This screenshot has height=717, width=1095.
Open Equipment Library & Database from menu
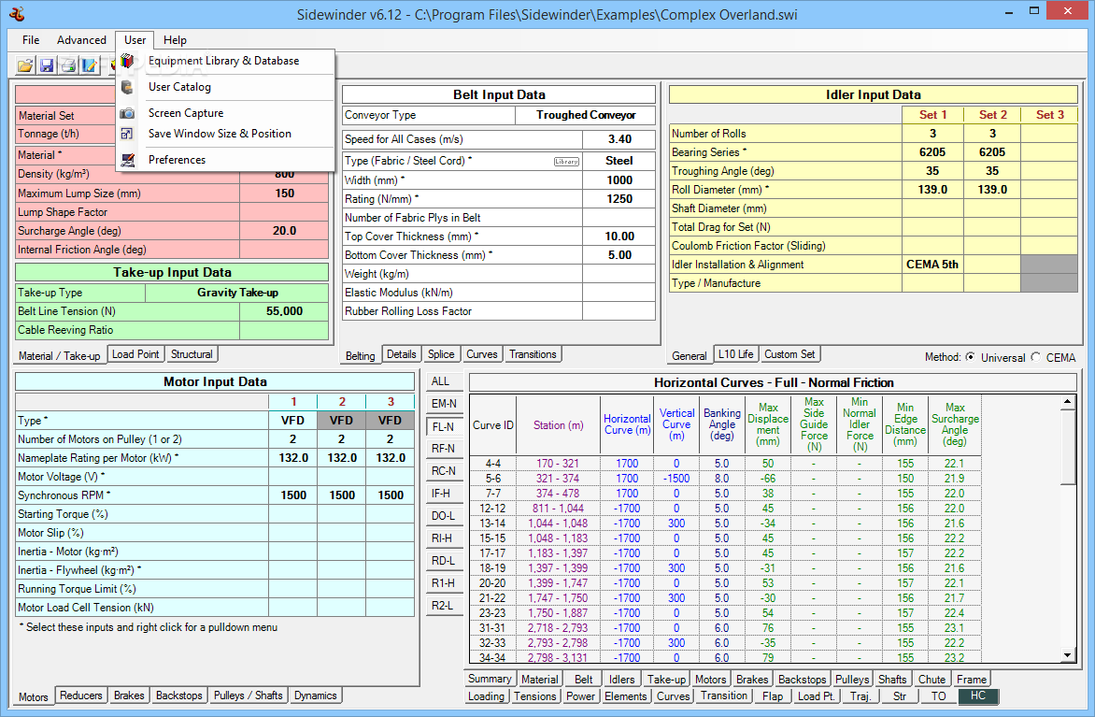[x=223, y=61]
